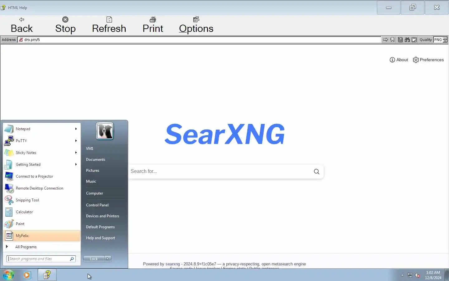
Task: Click the binoculars find icon
Action: pos(407,40)
